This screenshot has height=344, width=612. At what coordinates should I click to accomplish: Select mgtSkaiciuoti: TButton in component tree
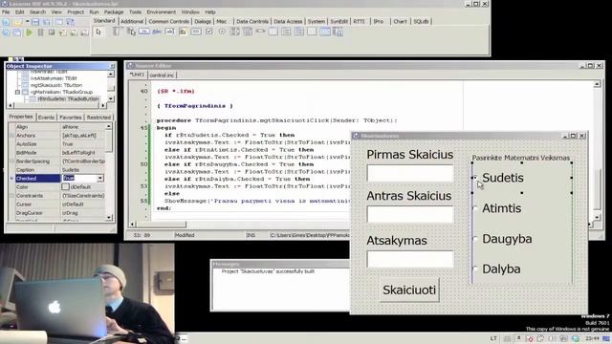point(56,85)
